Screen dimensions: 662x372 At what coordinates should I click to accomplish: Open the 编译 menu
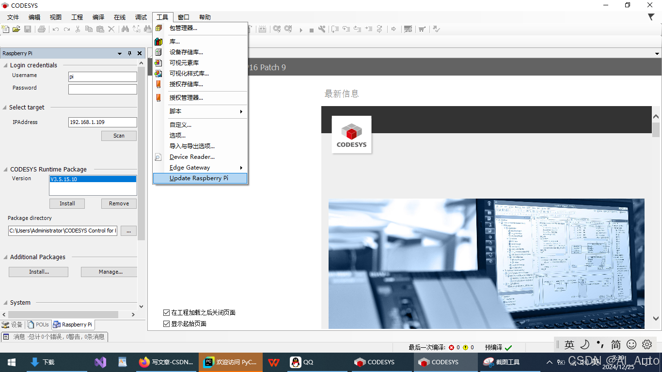(x=98, y=17)
